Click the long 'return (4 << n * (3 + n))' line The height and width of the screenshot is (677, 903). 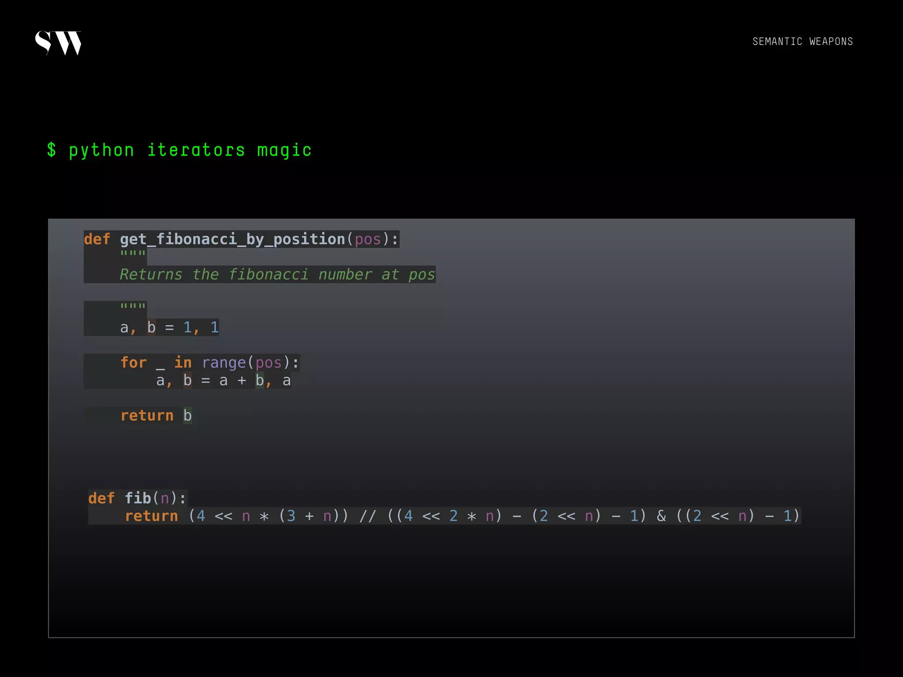point(463,516)
